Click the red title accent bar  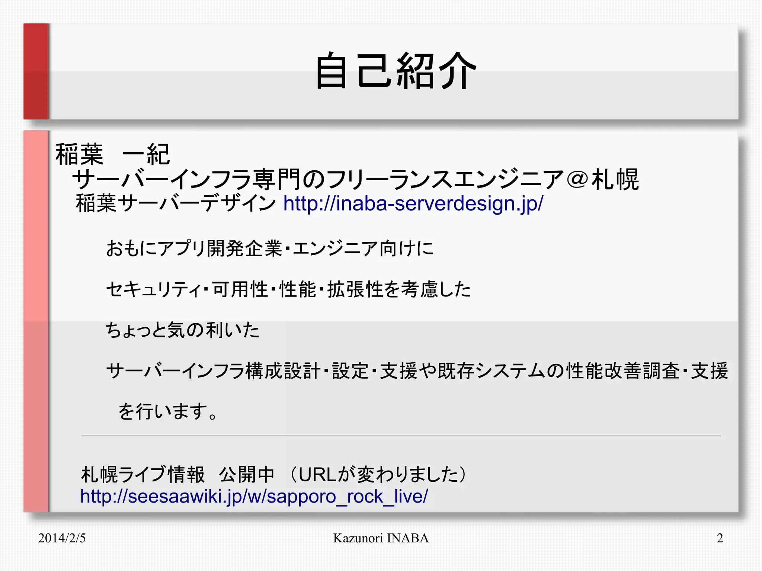click(36, 71)
